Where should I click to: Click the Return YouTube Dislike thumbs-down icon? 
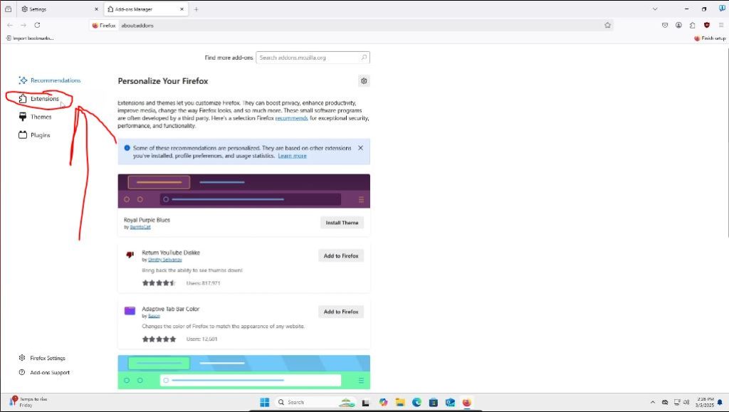point(130,255)
